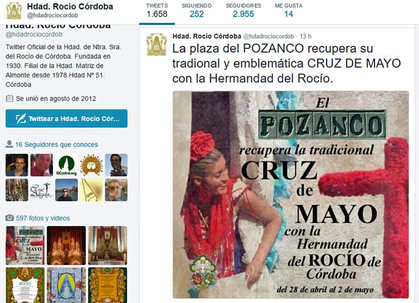Open the Cruz signature follower avatar
419x303 pixels.
click(42, 190)
